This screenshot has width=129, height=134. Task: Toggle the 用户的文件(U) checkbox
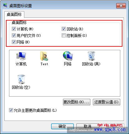[x=14, y=36]
